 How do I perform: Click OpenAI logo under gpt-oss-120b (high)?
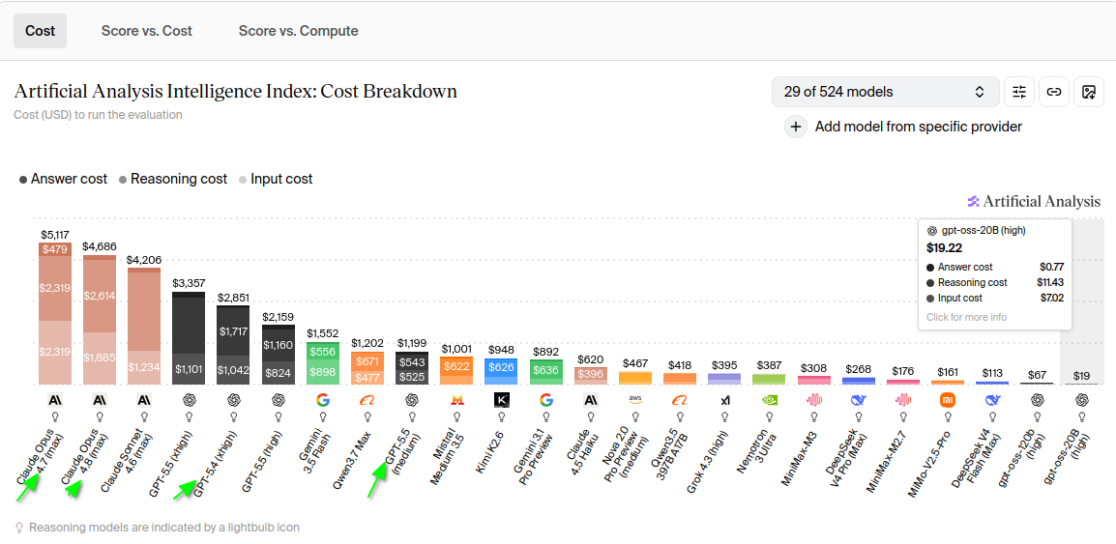pyautogui.click(x=1037, y=400)
